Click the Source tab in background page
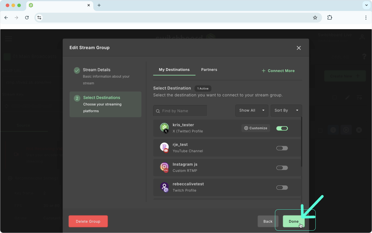The image size is (372, 233). tap(23, 125)
